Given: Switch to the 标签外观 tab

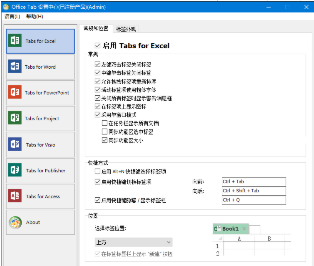Looking at the screenshot, I should (x=125, y=29).
